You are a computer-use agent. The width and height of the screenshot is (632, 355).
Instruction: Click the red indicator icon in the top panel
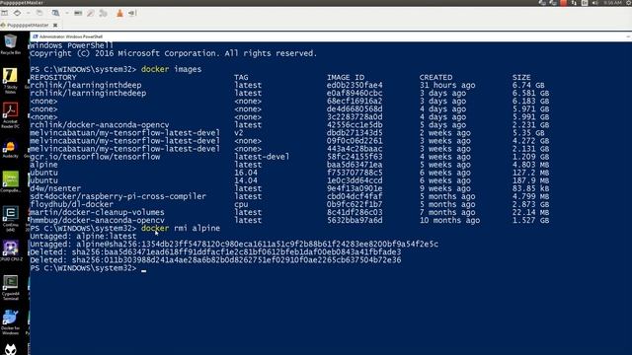[x=564, y=3]
